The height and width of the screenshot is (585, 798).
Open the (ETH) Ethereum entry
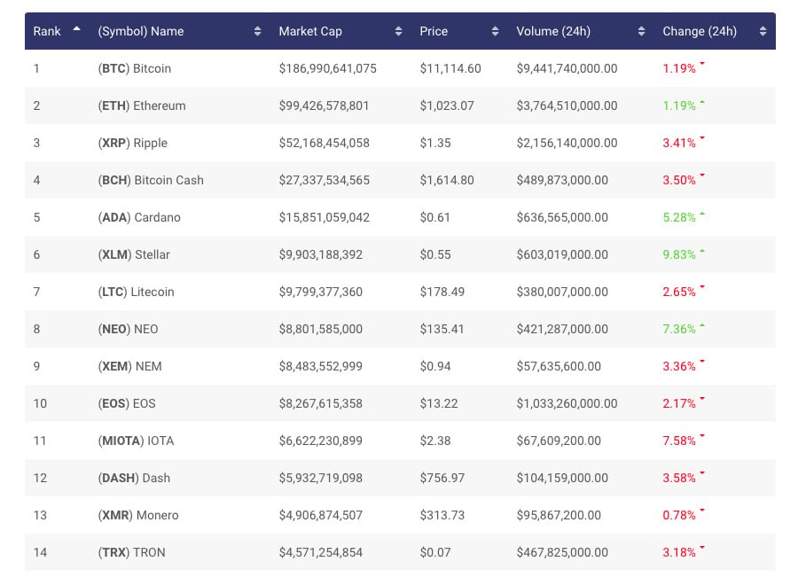coord(142,105)
